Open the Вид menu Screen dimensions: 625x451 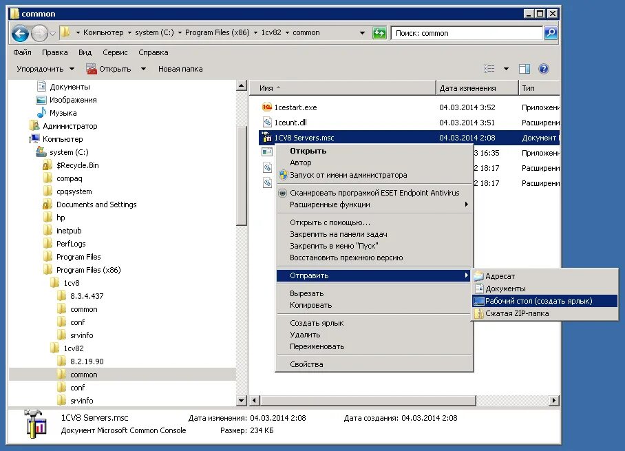click(85, 52)
